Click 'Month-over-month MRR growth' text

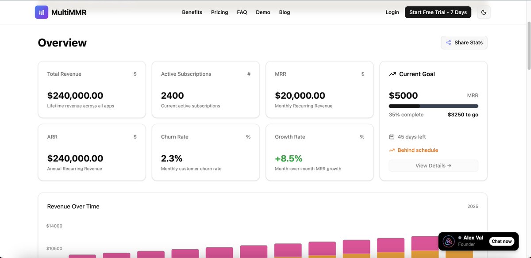point(308,169)
